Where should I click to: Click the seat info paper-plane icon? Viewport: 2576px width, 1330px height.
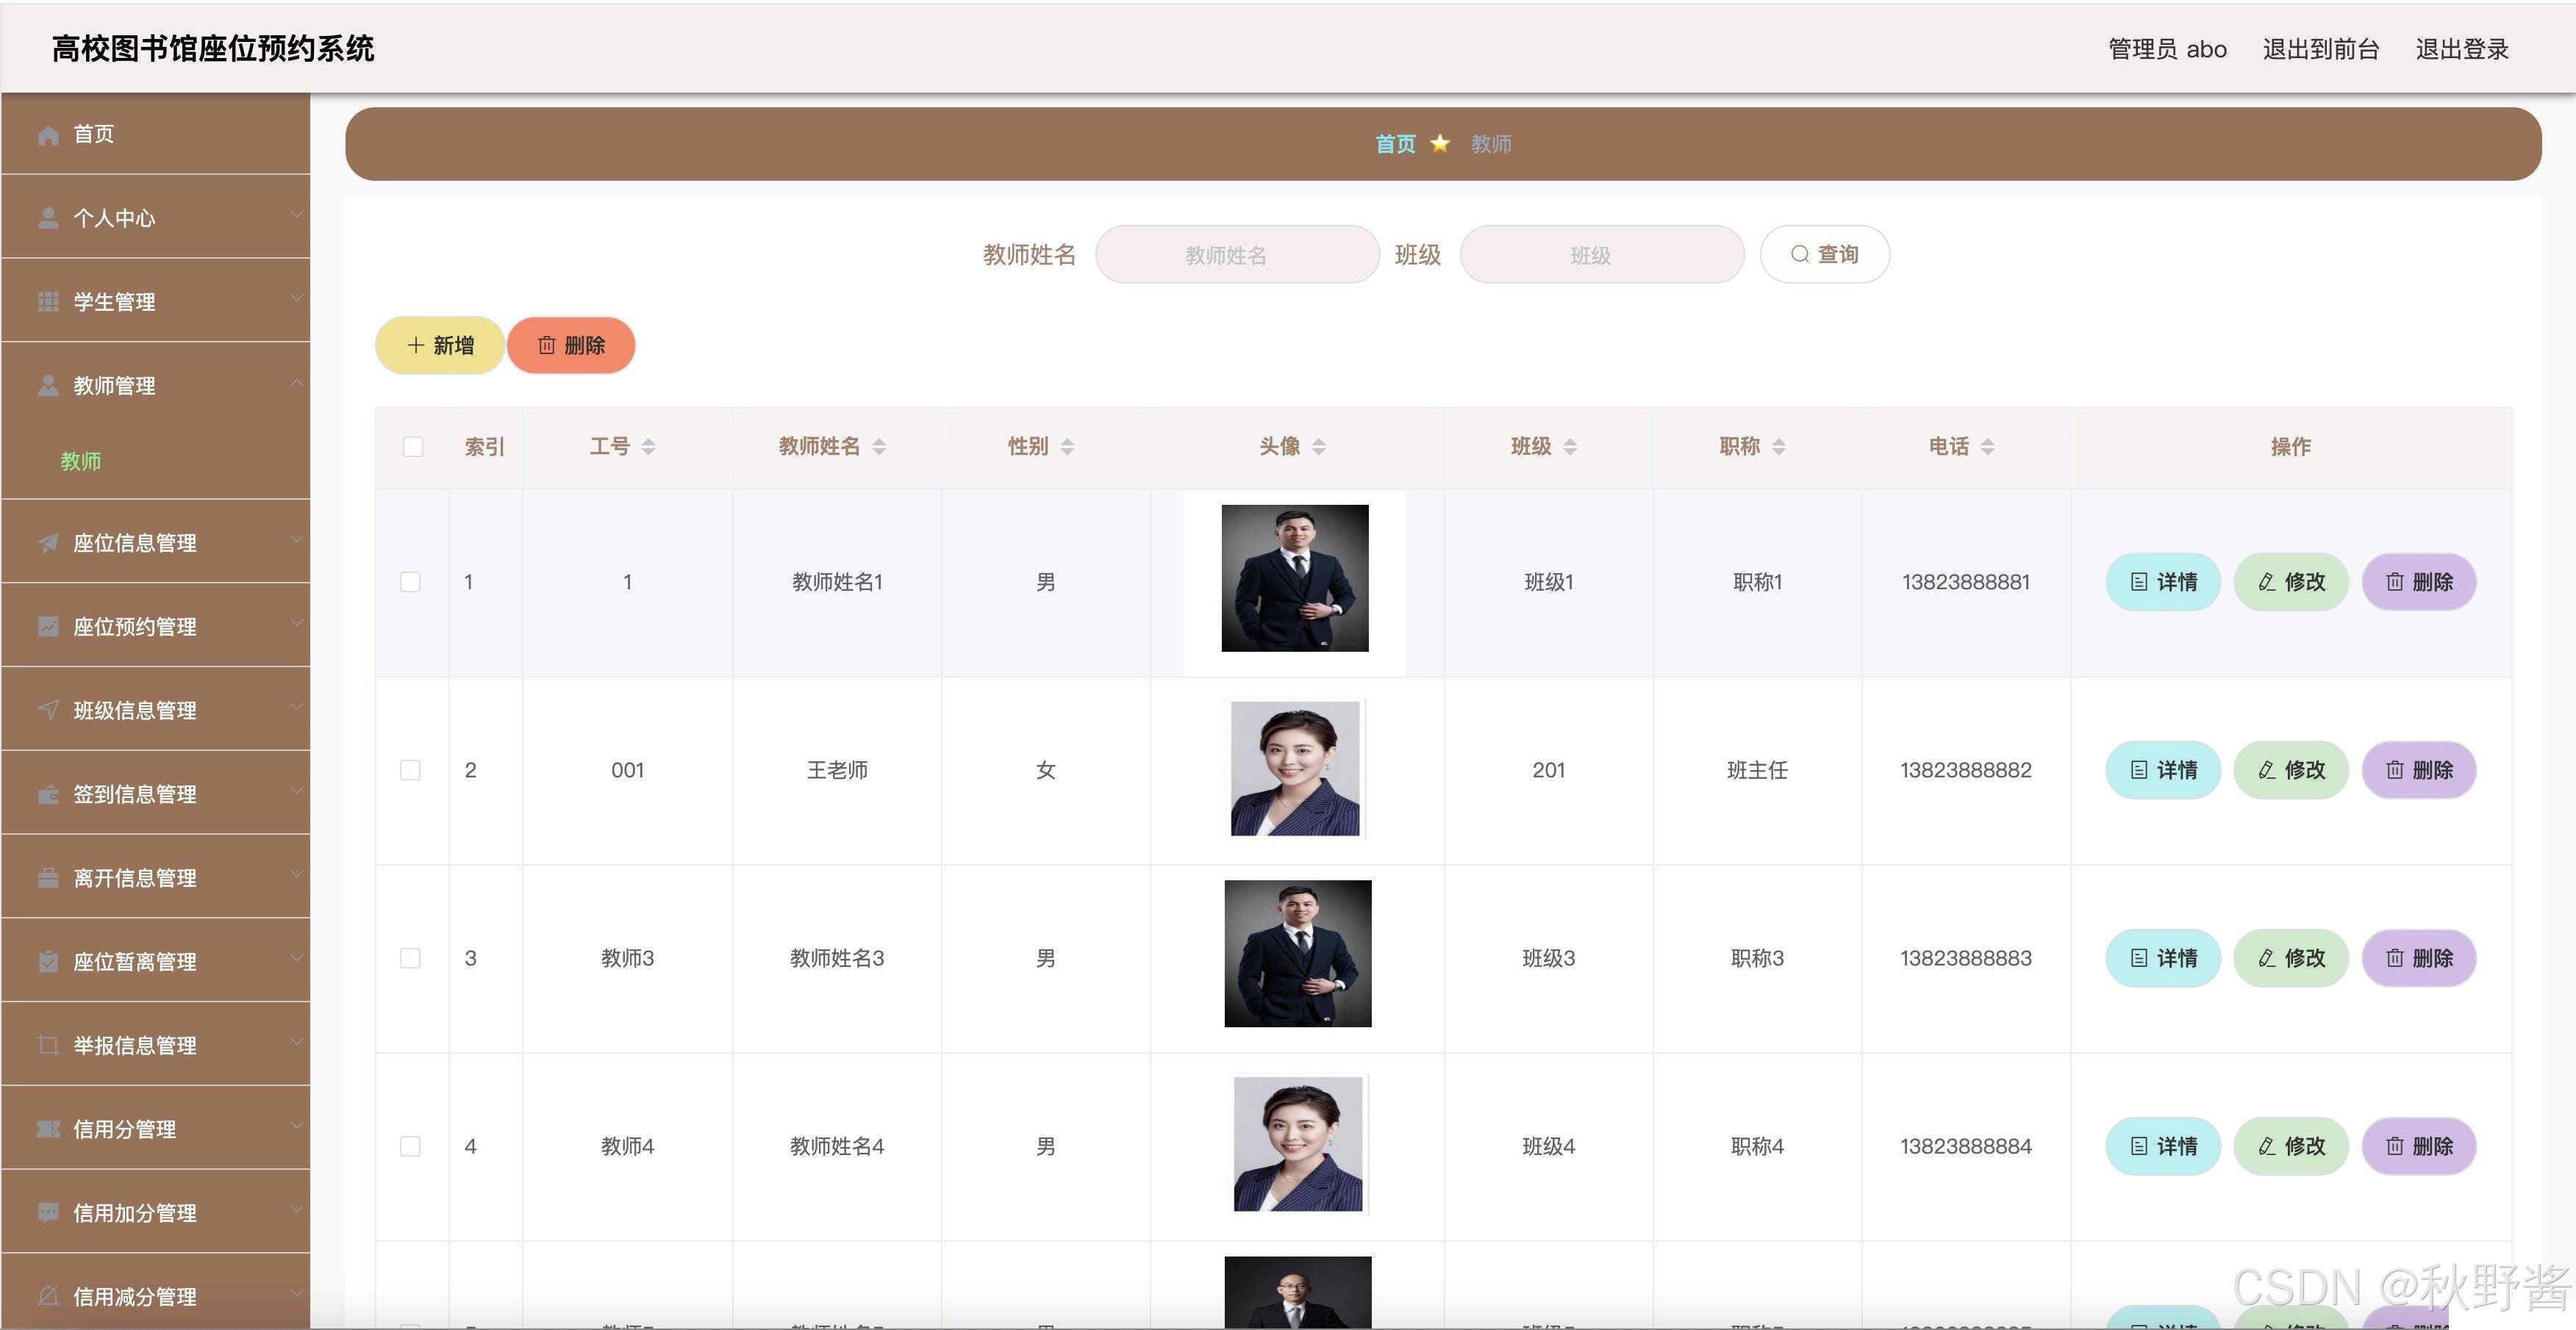tap(48, 542)
